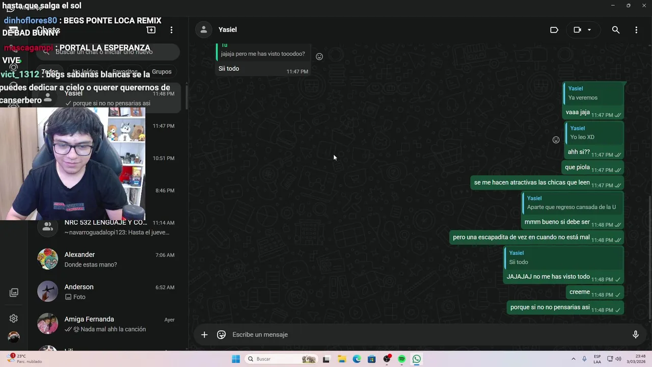Focus the 'Escribe un mensaje' input field
This screenshot has width=652, height=367.
428,335
